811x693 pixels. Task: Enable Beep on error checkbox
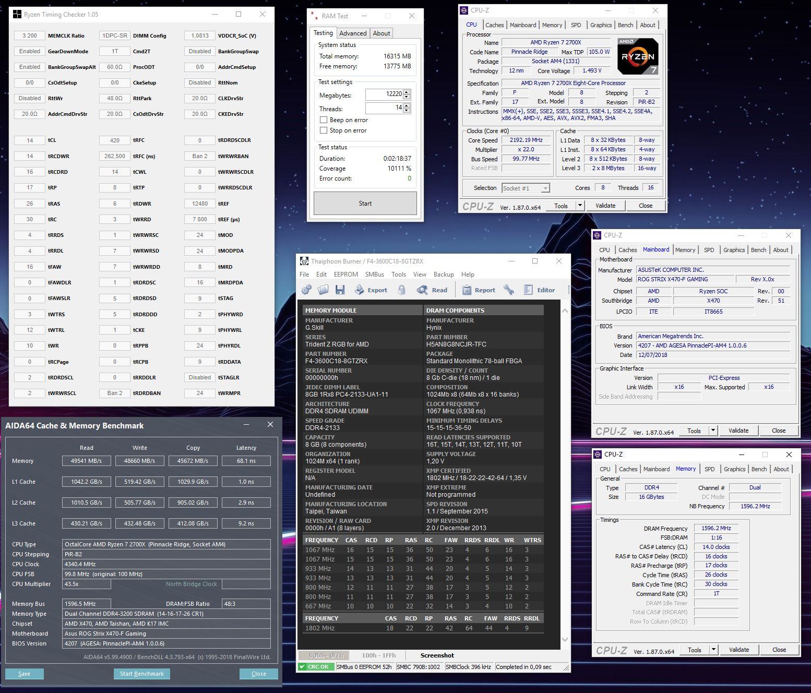[x=324, y=120]
